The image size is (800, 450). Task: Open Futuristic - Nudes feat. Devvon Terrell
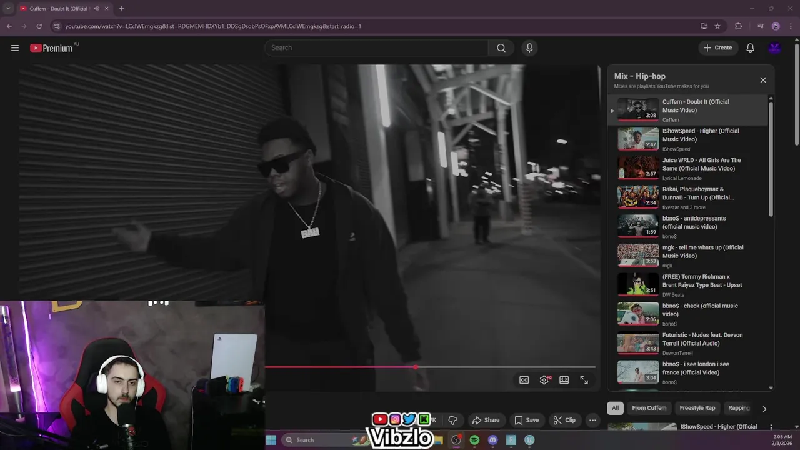click(687, 344)
